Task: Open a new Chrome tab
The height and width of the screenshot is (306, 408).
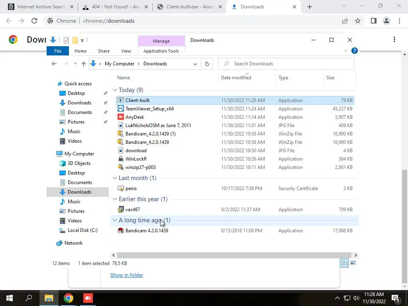Action: pos(309,7)
